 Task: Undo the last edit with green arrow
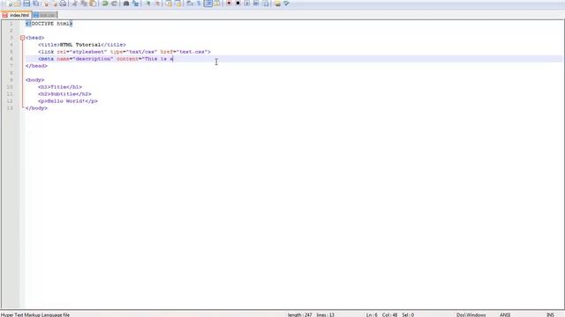[105, 4]
